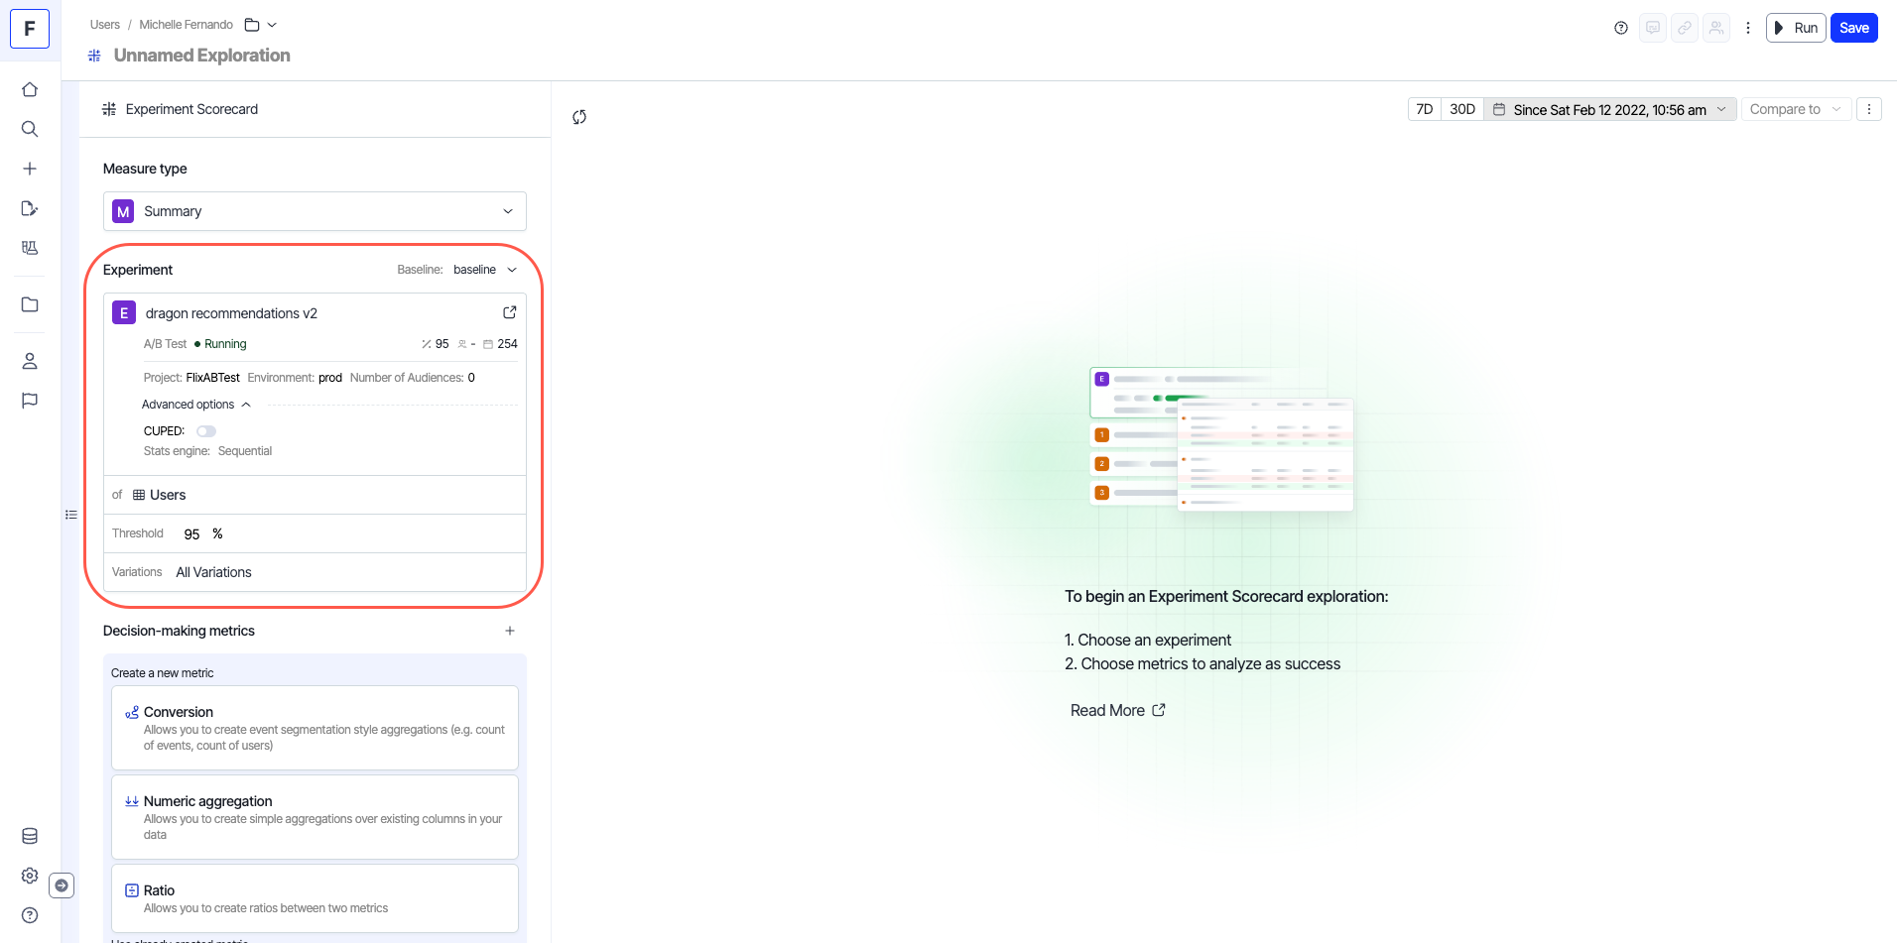The width and height of the screenshot is (1897, 943).
Task: Click the database icon in the sidebar
Action: coord(30,836)
